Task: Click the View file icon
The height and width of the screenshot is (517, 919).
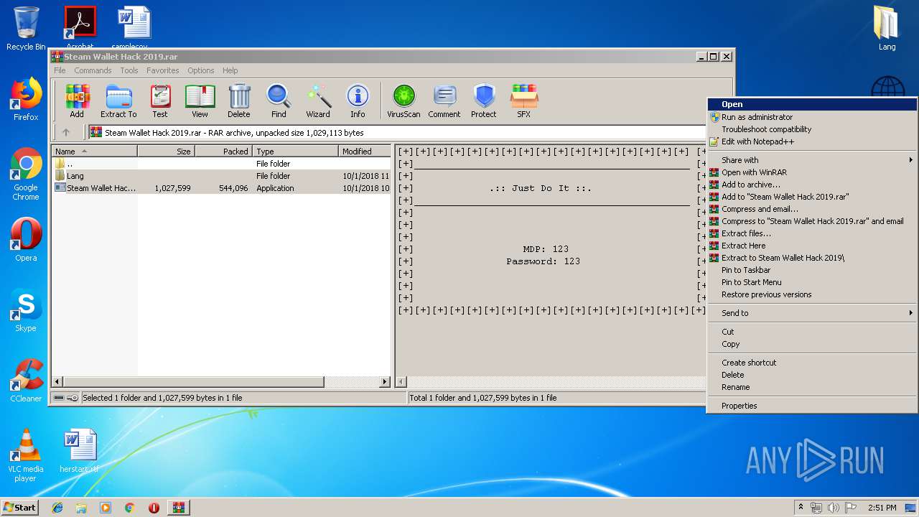Action: coord(200,101)
